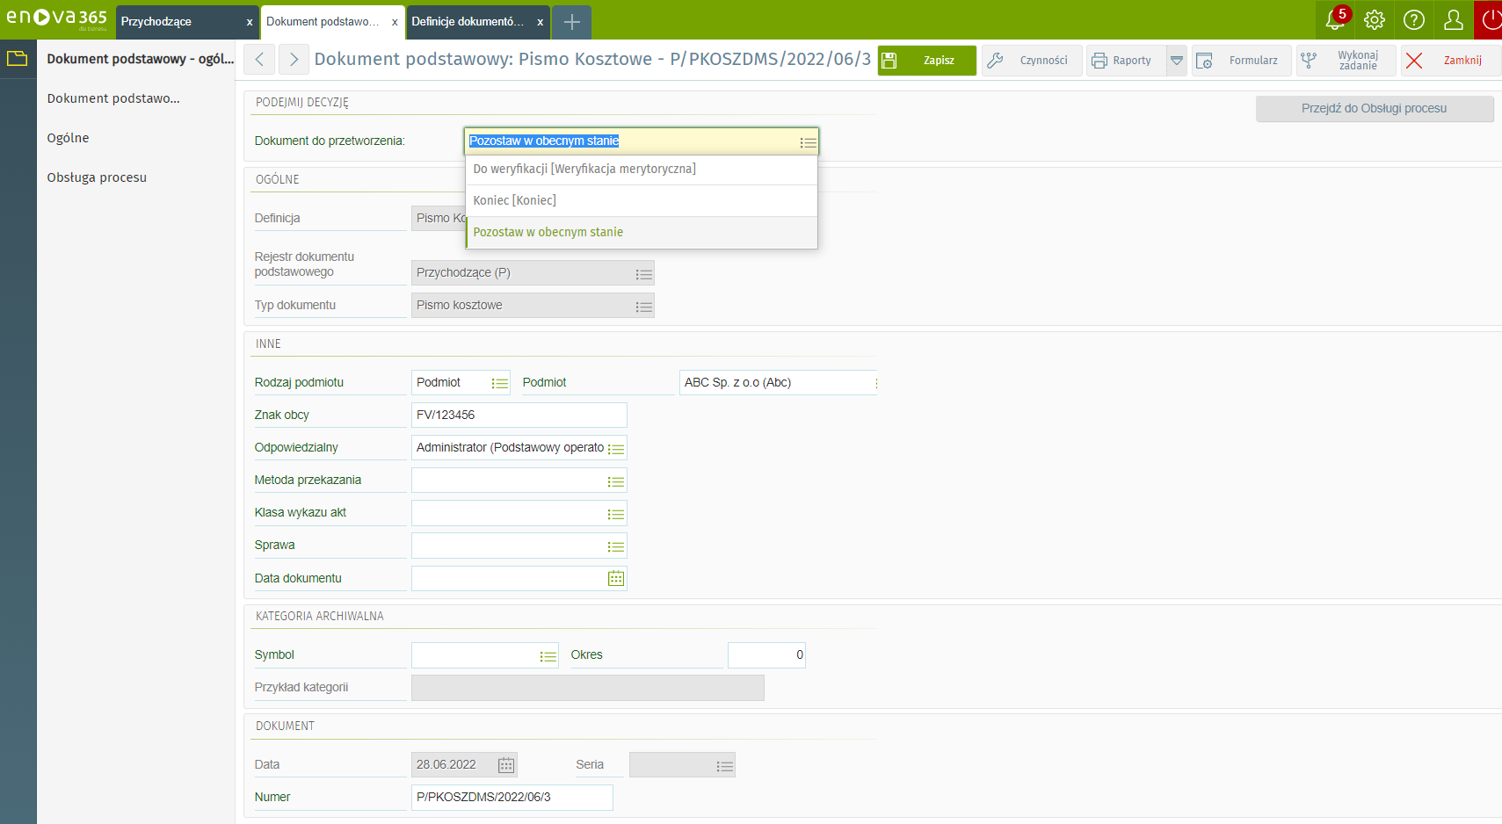Select 'Koniec [Koniec]' option

point(515,200)
